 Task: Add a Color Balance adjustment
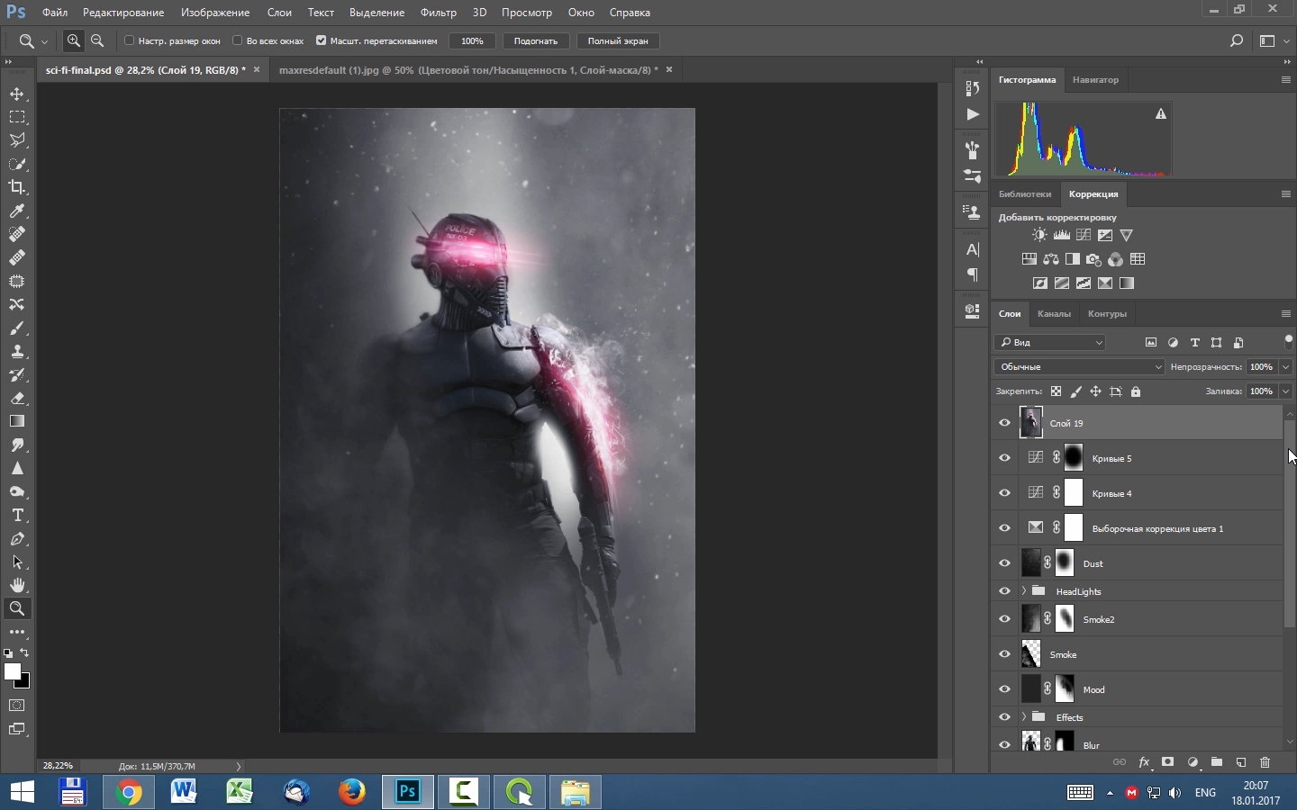pos(1051,259)
